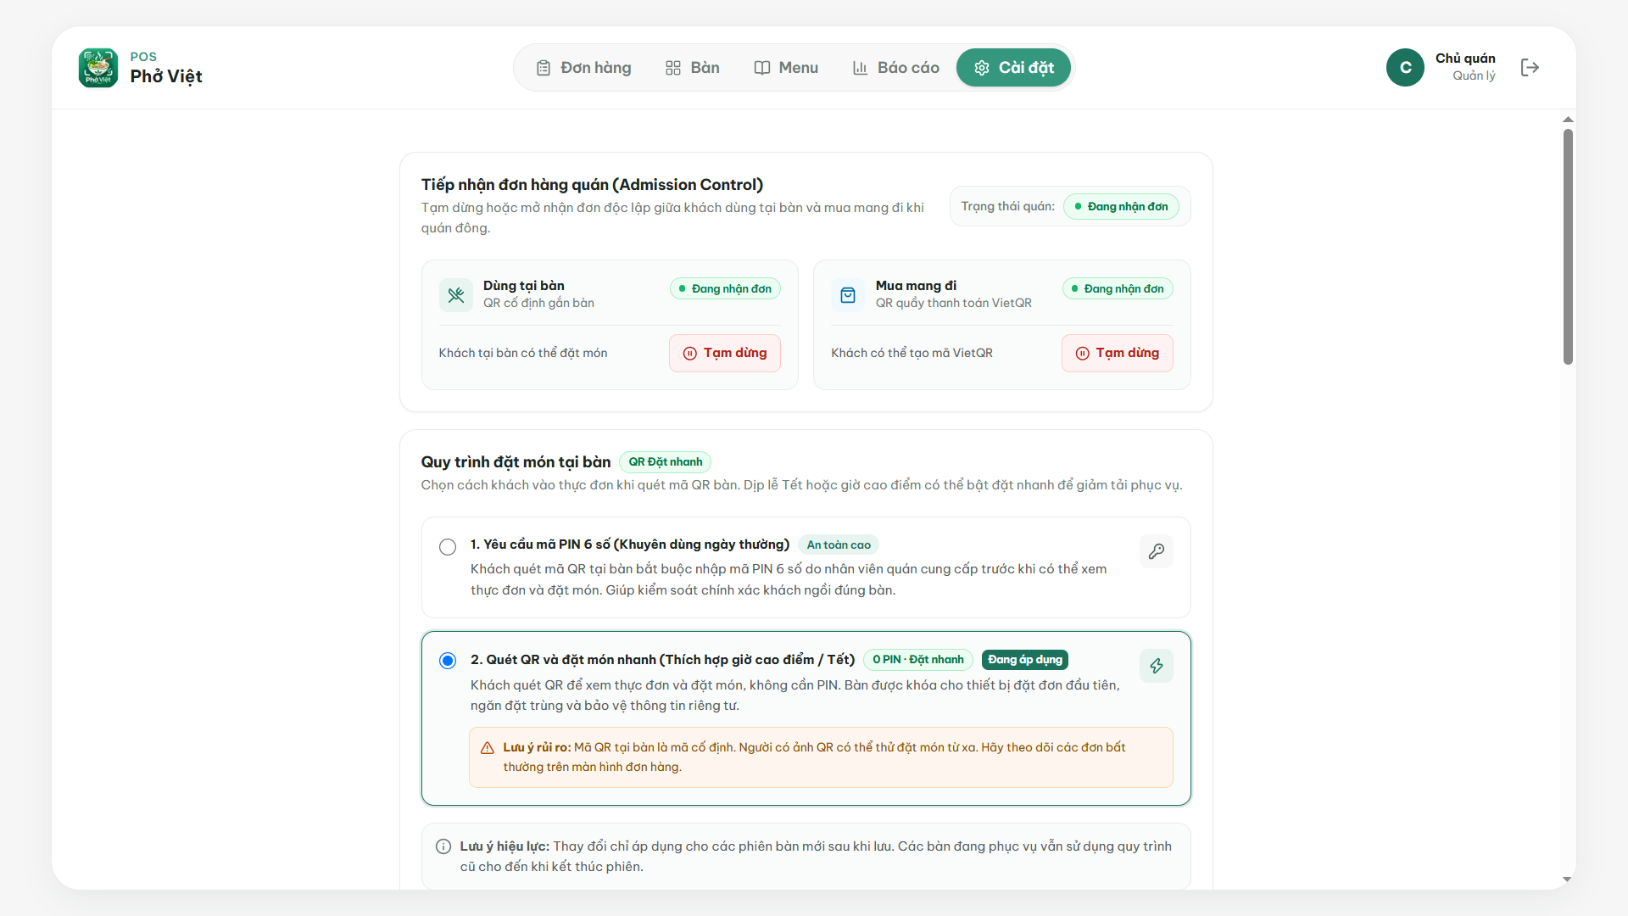The width and height of the screenshot is (1628, 916).
Task: Click the key icon in the PIN option
Action: (1157, 551)
